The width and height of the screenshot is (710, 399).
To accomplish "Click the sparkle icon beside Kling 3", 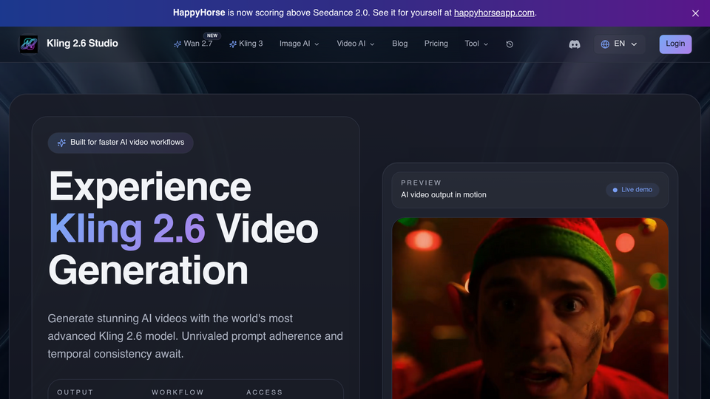I will tap(233, 44).
